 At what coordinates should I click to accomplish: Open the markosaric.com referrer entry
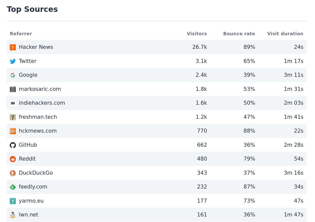click(x=40, y=89)
